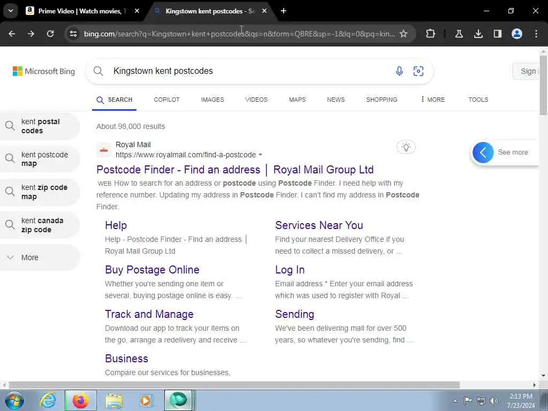Close the Kingstown kent postcodes tab
The image size is (548, 411).
pos(264,11)
